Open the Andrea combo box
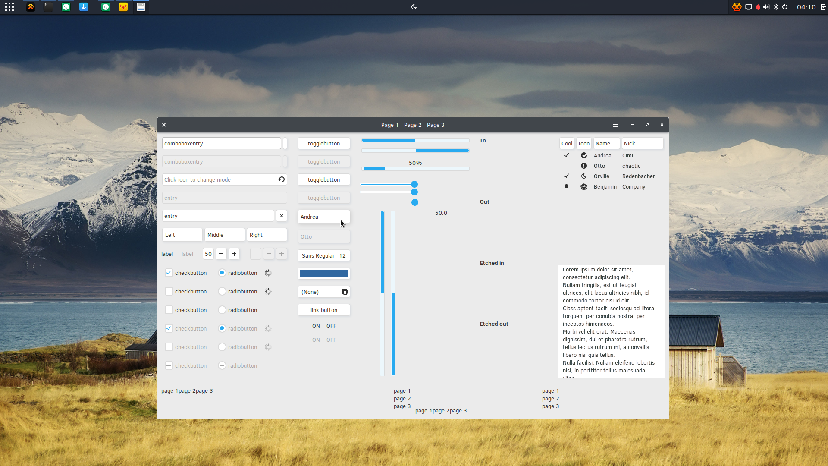 (324, 217)
